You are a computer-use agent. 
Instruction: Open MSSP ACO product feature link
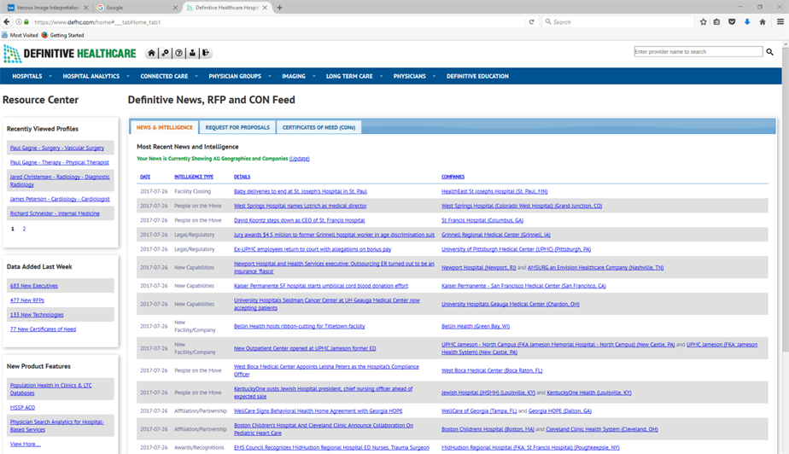pos(22,408)
